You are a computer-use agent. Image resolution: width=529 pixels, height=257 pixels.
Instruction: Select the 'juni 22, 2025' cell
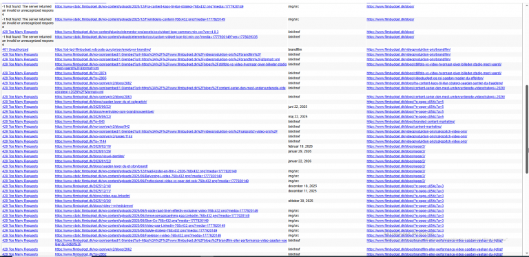pos(298,107)
